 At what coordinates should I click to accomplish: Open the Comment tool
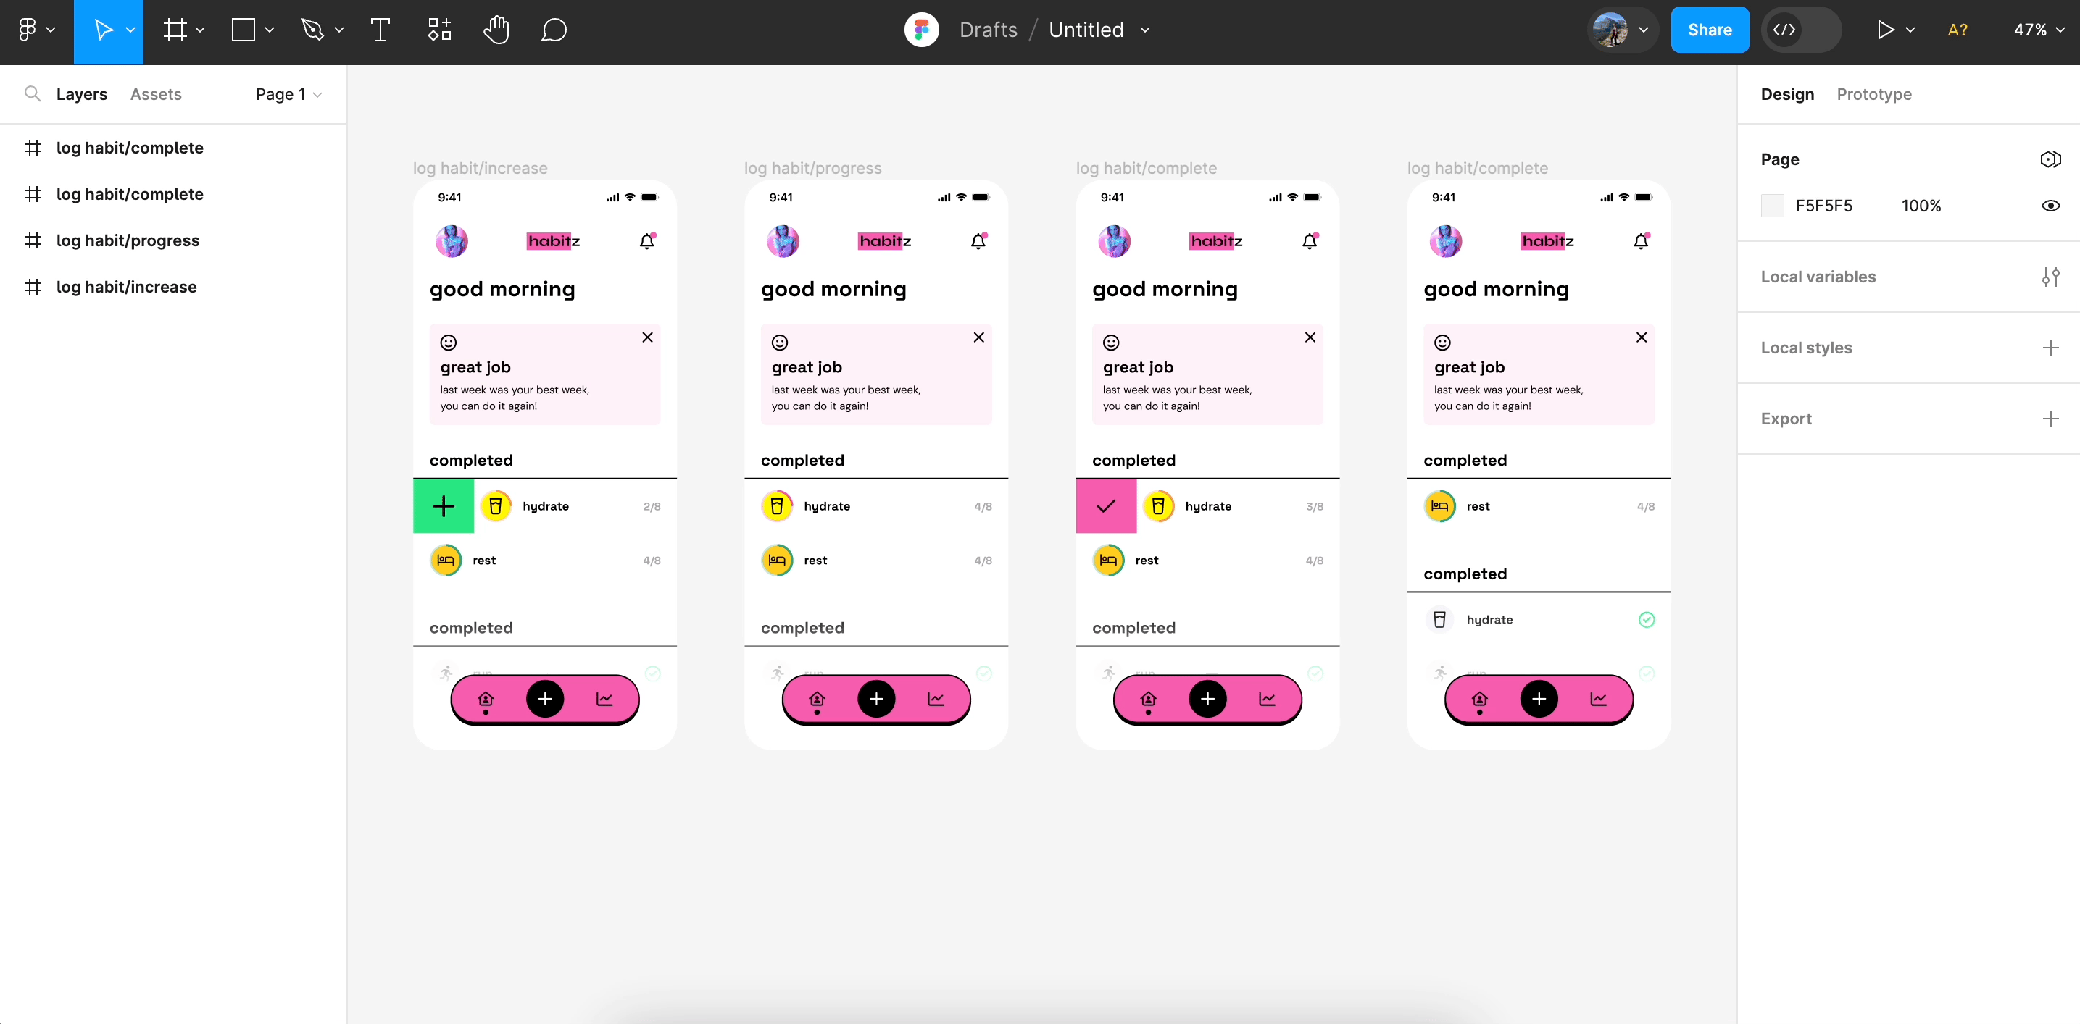tap(554, 29)
